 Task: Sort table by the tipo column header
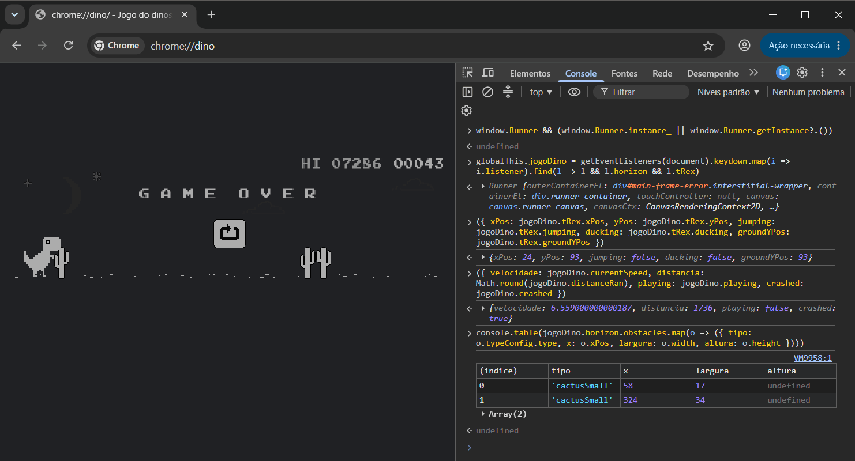pyautogui.click(x=584, y=371)
